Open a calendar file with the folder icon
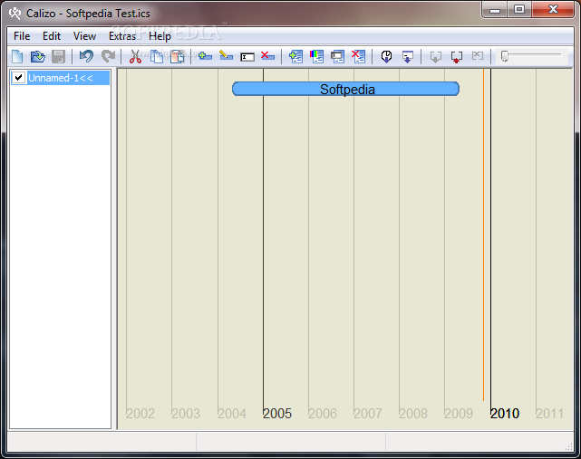Screen dimensions: 581x459 [37, 56]
